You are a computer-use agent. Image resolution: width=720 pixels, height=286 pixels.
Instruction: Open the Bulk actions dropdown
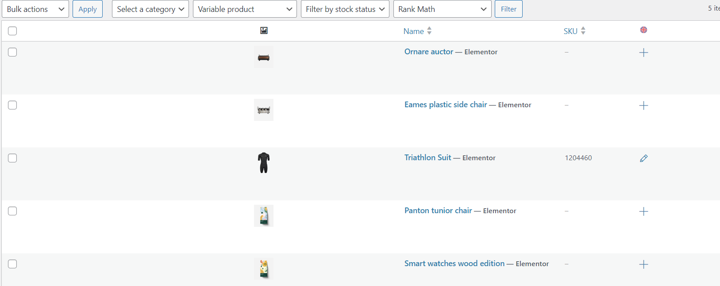[x=35, y=9]
